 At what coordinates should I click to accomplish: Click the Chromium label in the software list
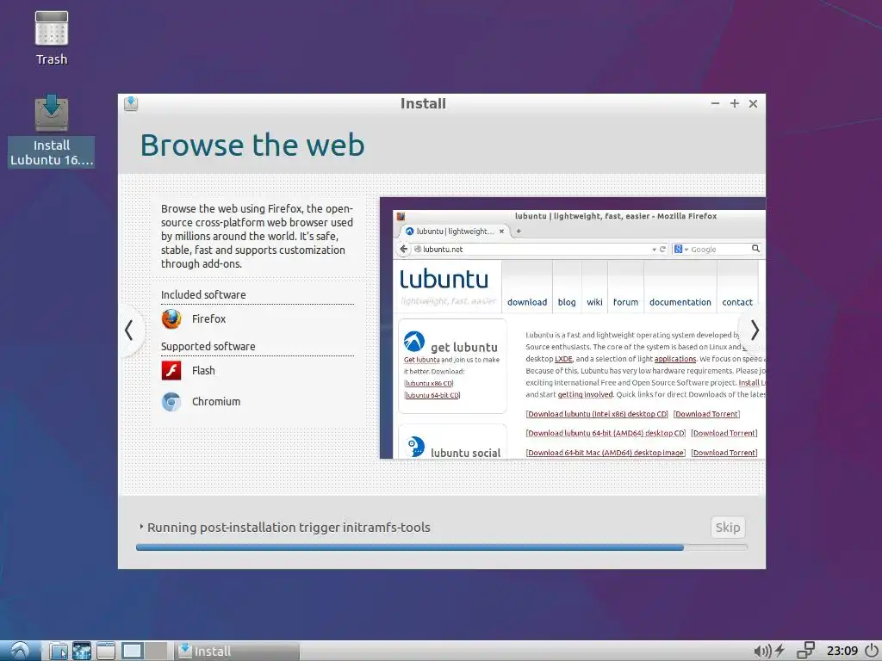(216, 401)
